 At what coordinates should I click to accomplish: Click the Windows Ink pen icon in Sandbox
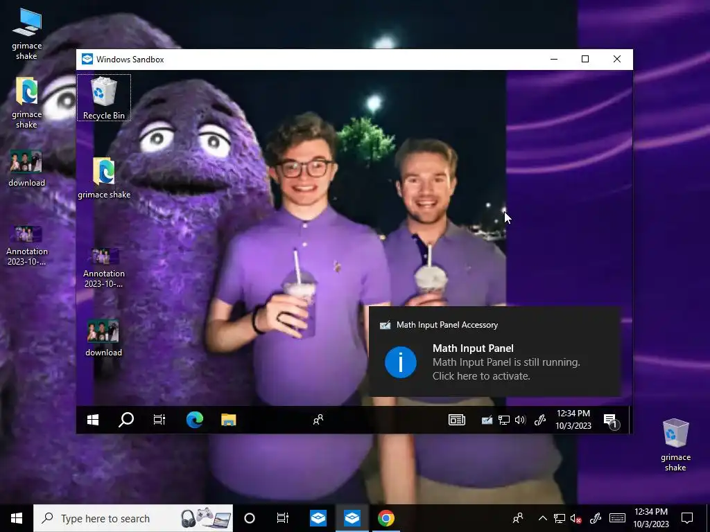pos(539,420)
